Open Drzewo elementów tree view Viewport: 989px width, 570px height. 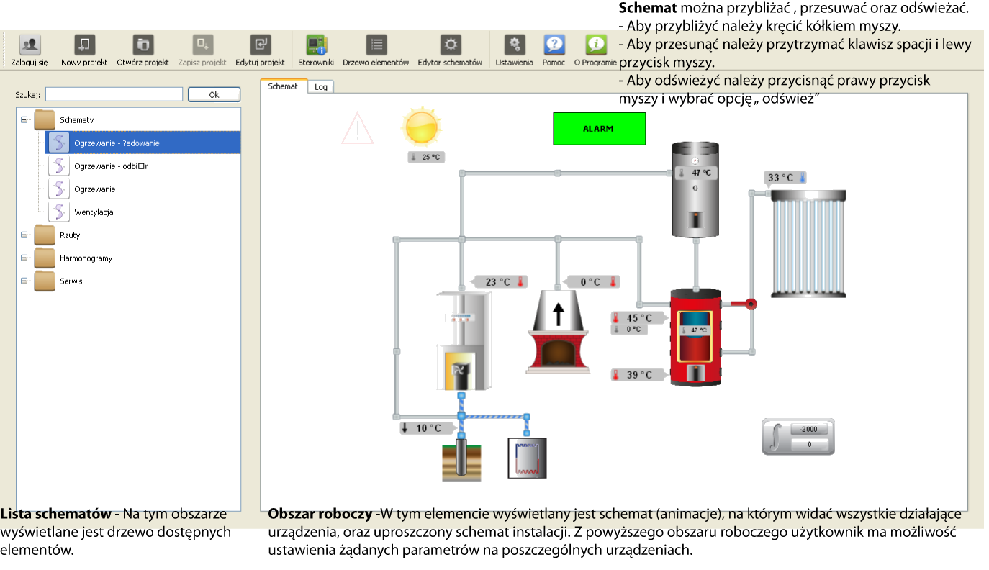[x=376, y=46]
